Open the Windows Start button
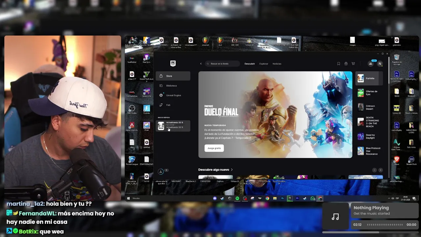This screenshot has width=421, height=237. (128, 198)
